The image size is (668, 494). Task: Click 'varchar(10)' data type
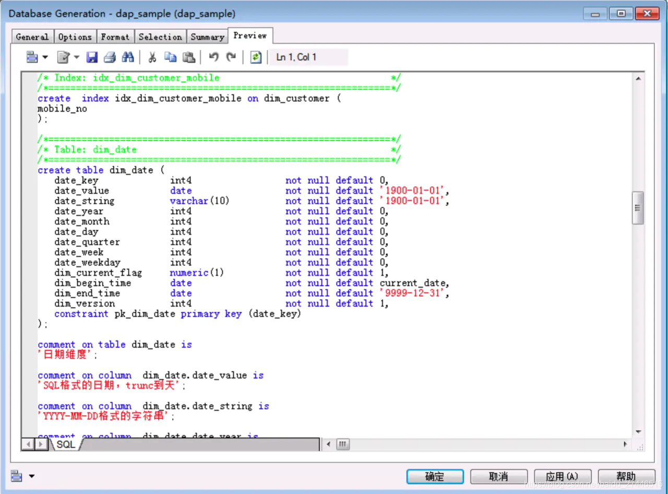(199, 201)
